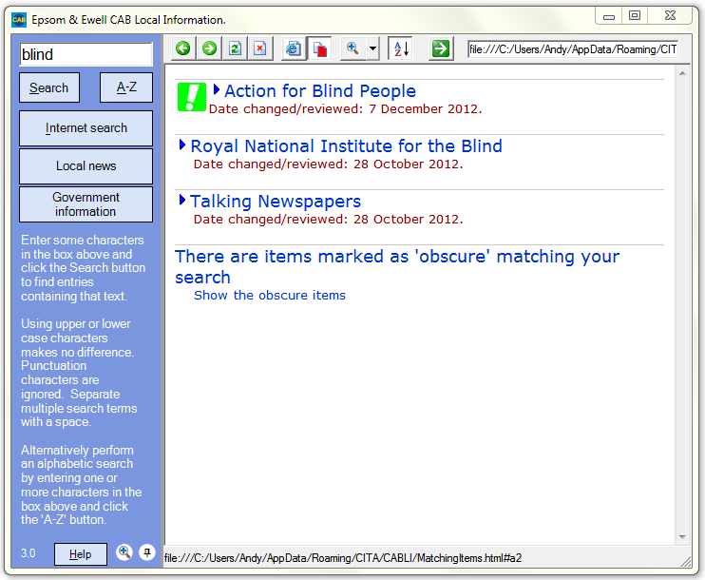Open page in Internet Explorer icon
Image resolution: width=705 pixels, height=580 pixels.
pyautogui.click(x=294, y=48)
